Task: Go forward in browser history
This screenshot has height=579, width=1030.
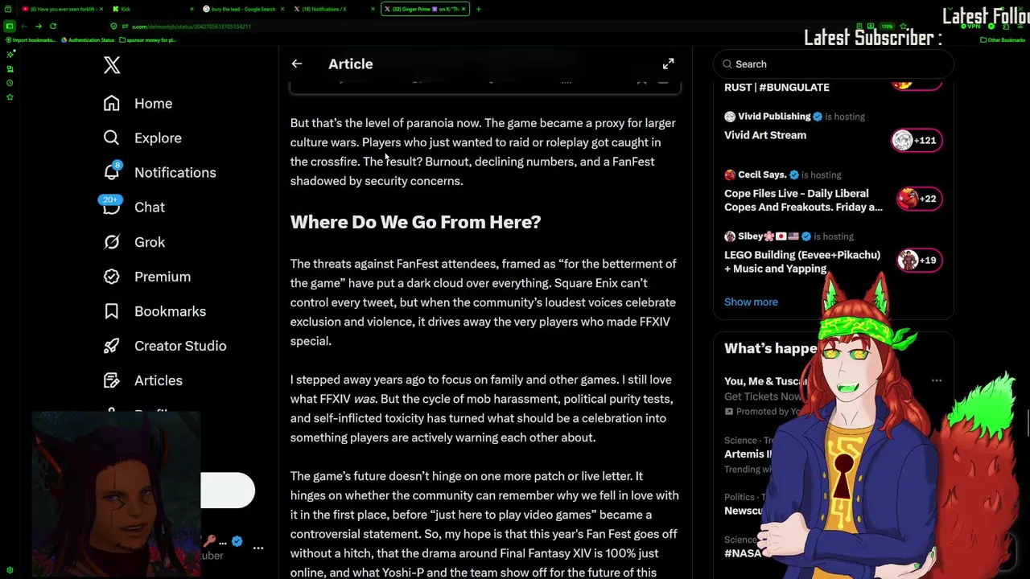Action: point(38,26)
